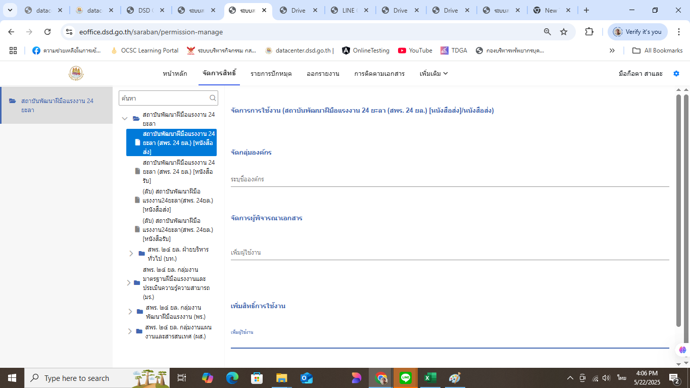Screen dimensions: 690x388
Task: Open the All Bookmarks folder
Action: (658, 51)
